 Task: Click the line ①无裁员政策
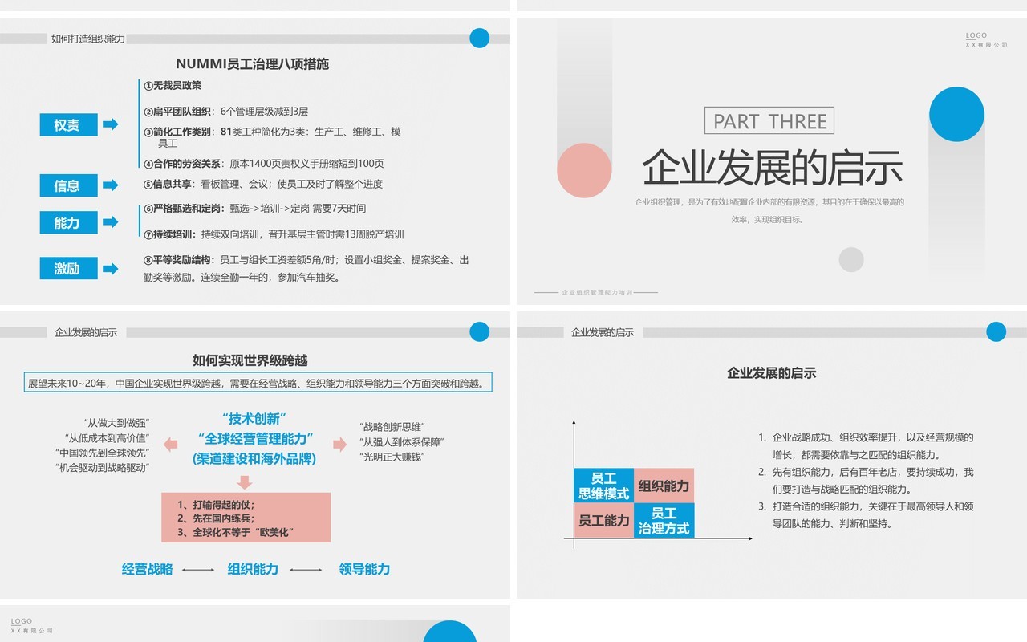click(173, 86)
